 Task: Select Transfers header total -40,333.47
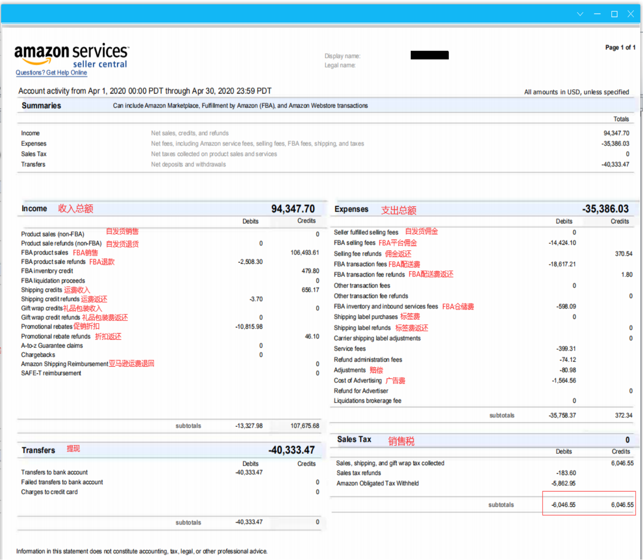click(291, 450)
